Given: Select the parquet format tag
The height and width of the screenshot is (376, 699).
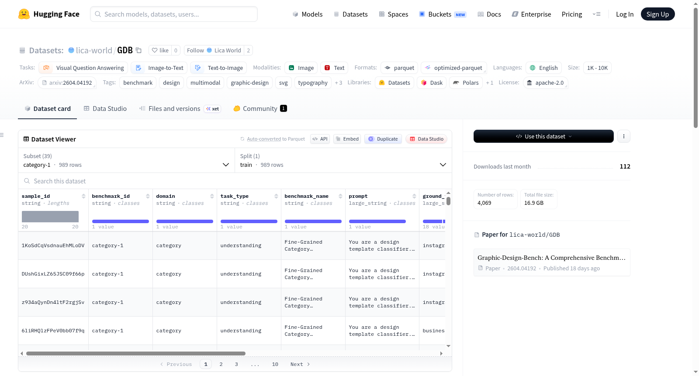Looking at the screenshot, I should pyautogui.click(x=399, y=68).
